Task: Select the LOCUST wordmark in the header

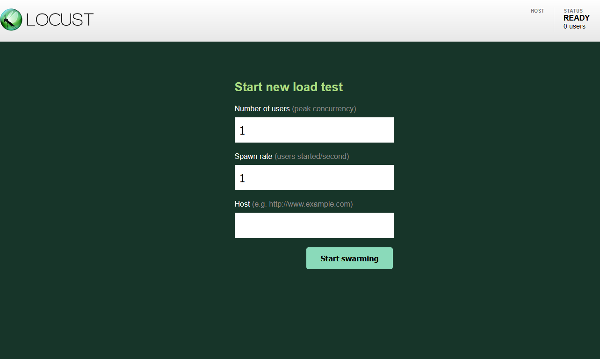Action: tap(60, 20)
